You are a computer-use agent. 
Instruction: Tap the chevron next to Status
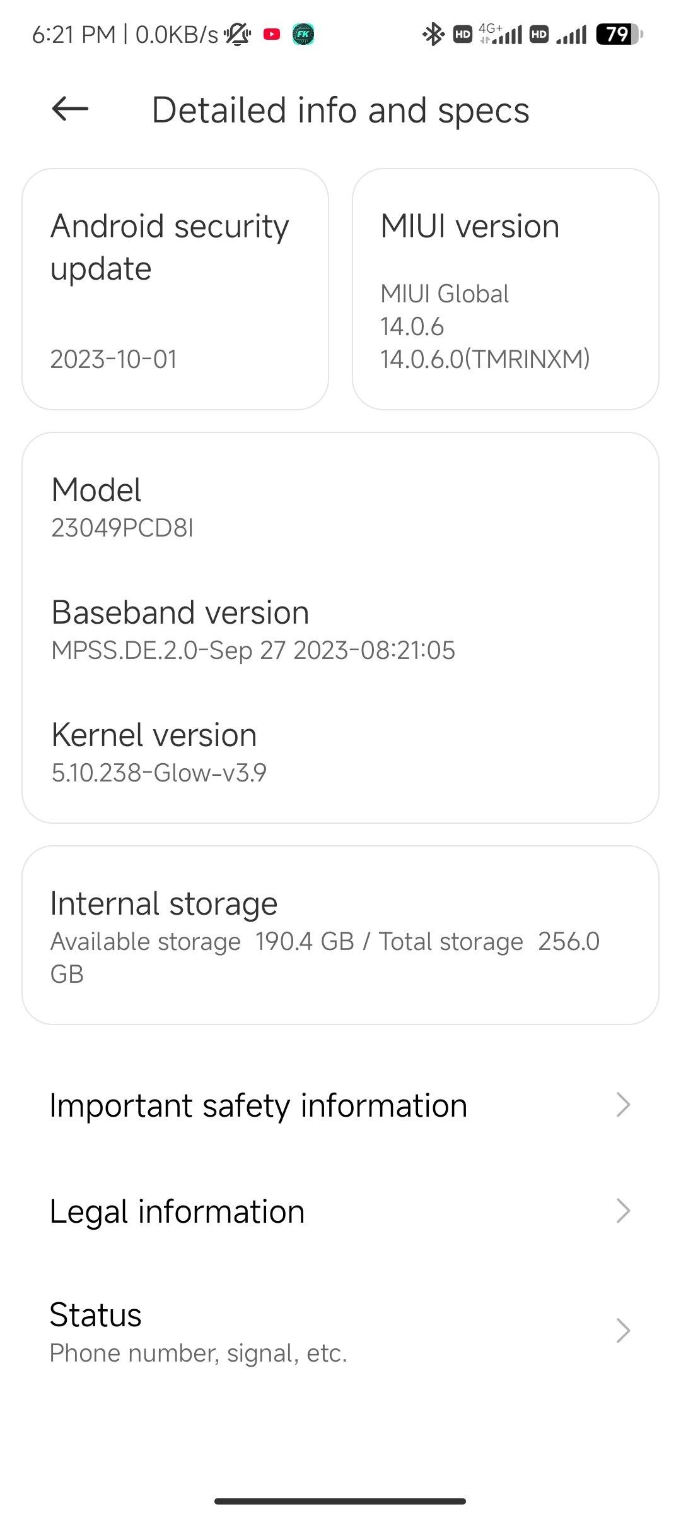click(623, 1330)
